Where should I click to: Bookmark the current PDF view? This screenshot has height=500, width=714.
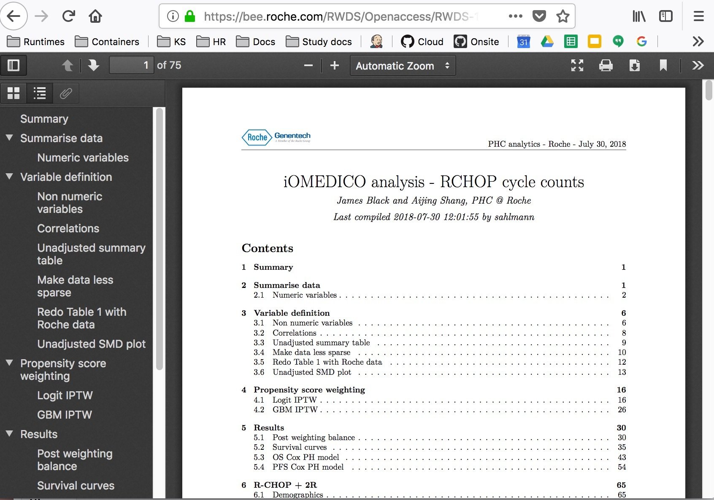663,65
